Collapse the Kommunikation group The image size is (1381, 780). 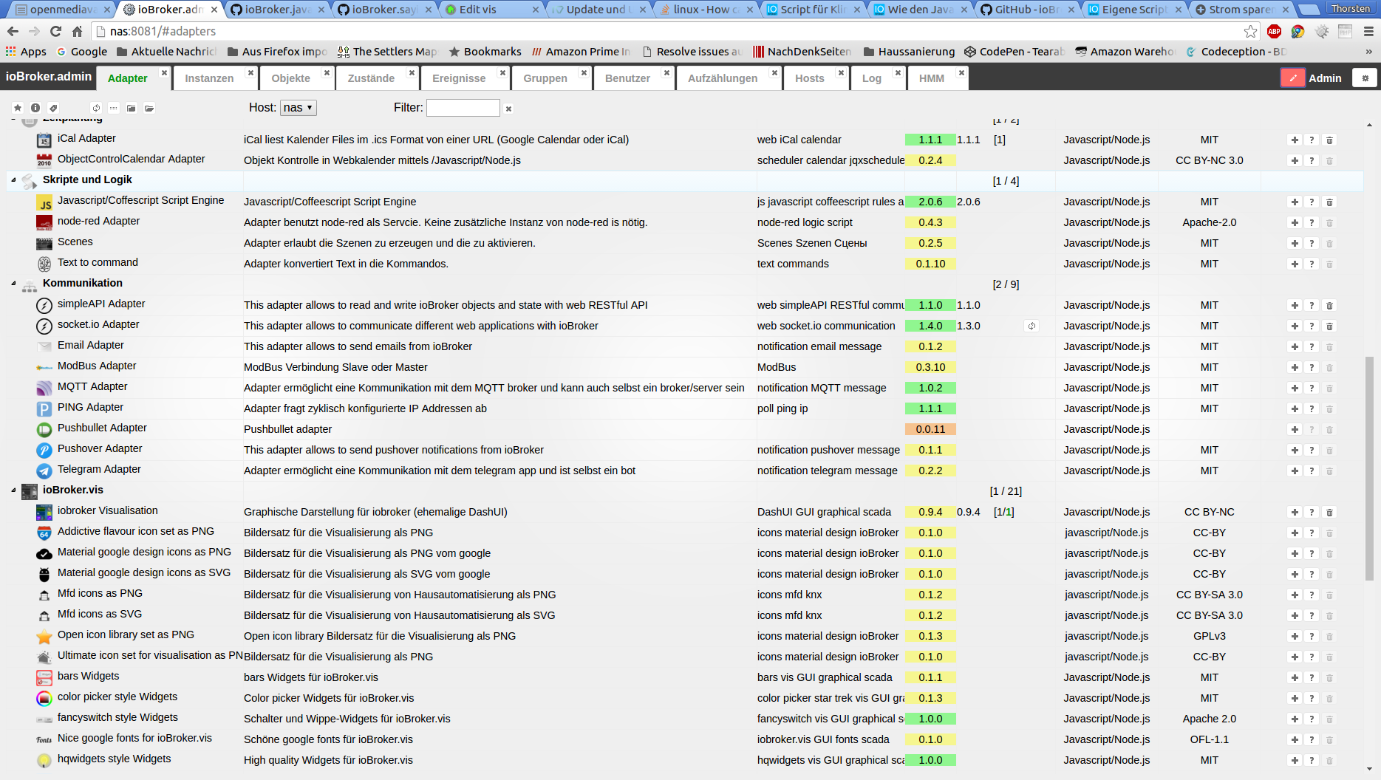13,283
